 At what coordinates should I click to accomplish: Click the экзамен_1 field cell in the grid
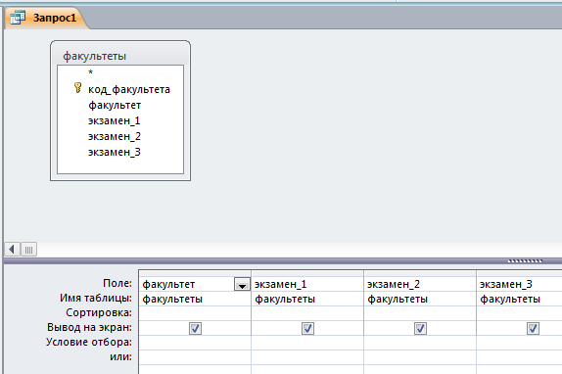pos(307,284)
